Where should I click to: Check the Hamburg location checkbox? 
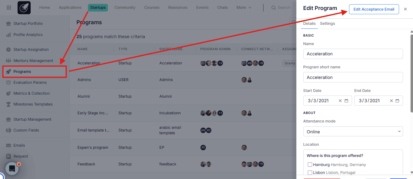point(310,164)
